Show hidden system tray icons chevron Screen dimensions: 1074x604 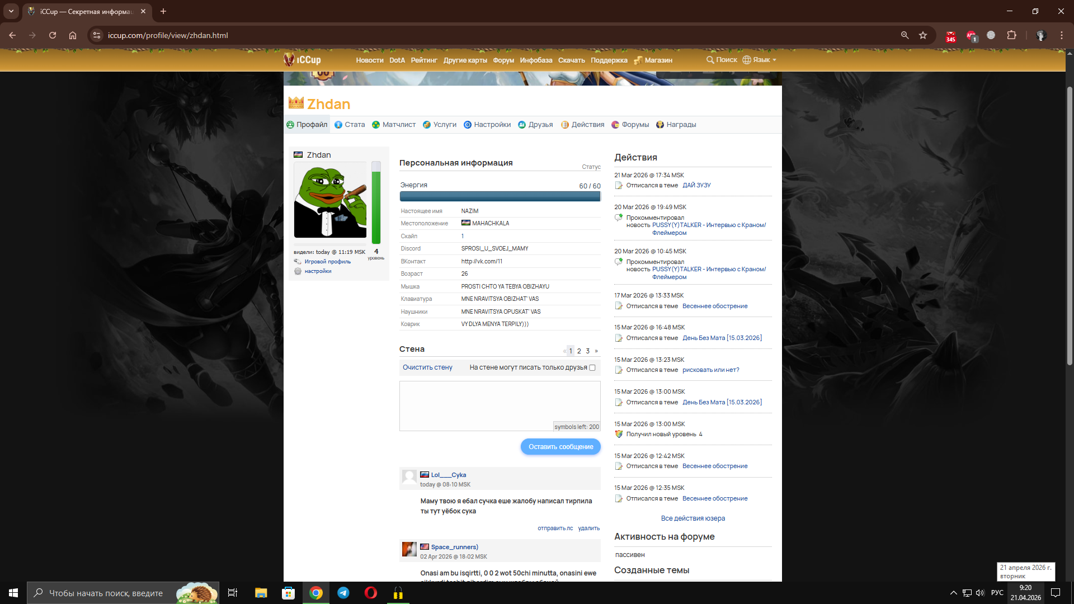(953, 593)
